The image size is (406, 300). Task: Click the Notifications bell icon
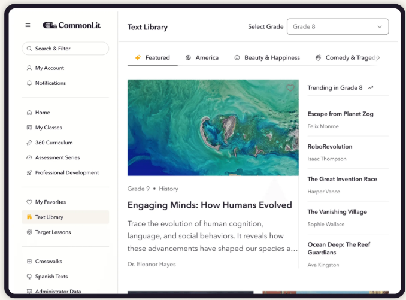point(29,83)
